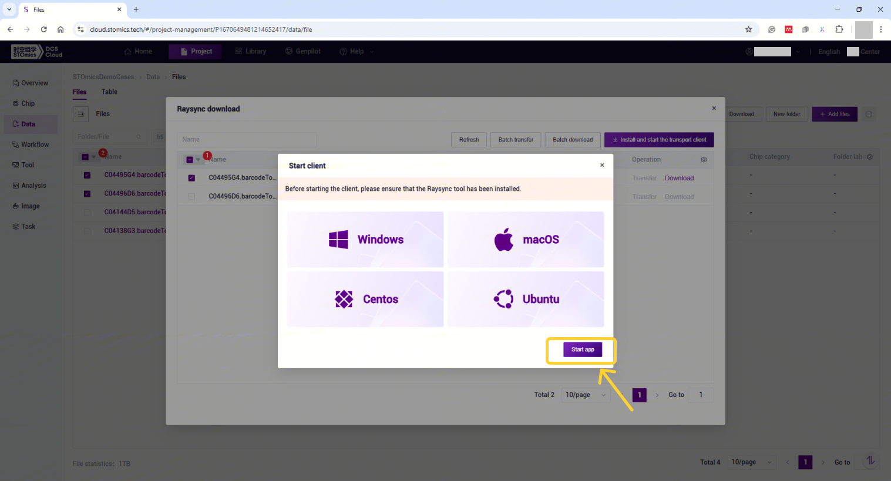Toggle the folder tree panel icon
The image size is (891, 481).
[80, 114]
